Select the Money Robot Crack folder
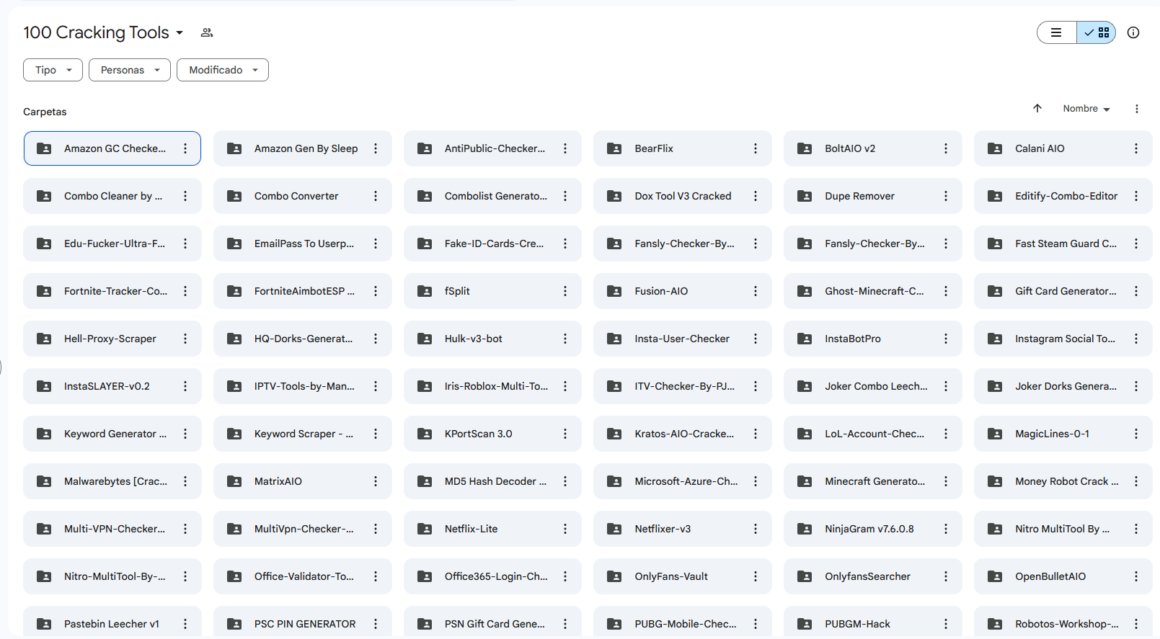Screen dimensions: 1160x639 pyautogui.click(x=1063, y=481)
